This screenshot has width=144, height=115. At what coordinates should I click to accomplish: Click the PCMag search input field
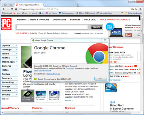point(52,27)
